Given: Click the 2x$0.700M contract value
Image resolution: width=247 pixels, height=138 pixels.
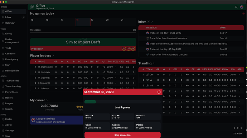Looking at the screenshot, I should click(49, 106).
